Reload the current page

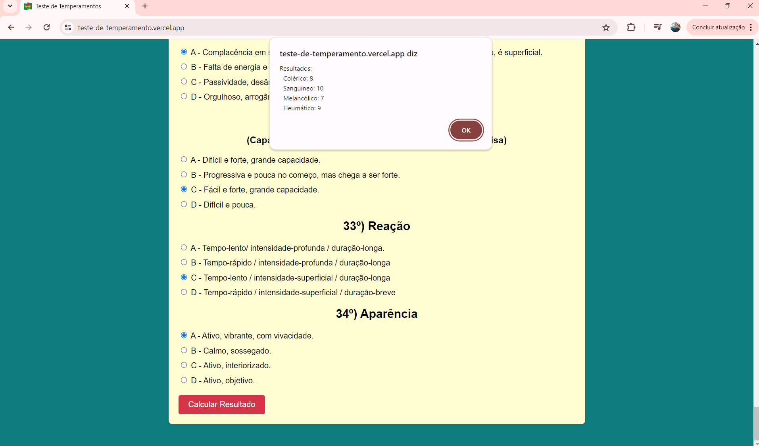pyautogui.click(x=46, y=27)
